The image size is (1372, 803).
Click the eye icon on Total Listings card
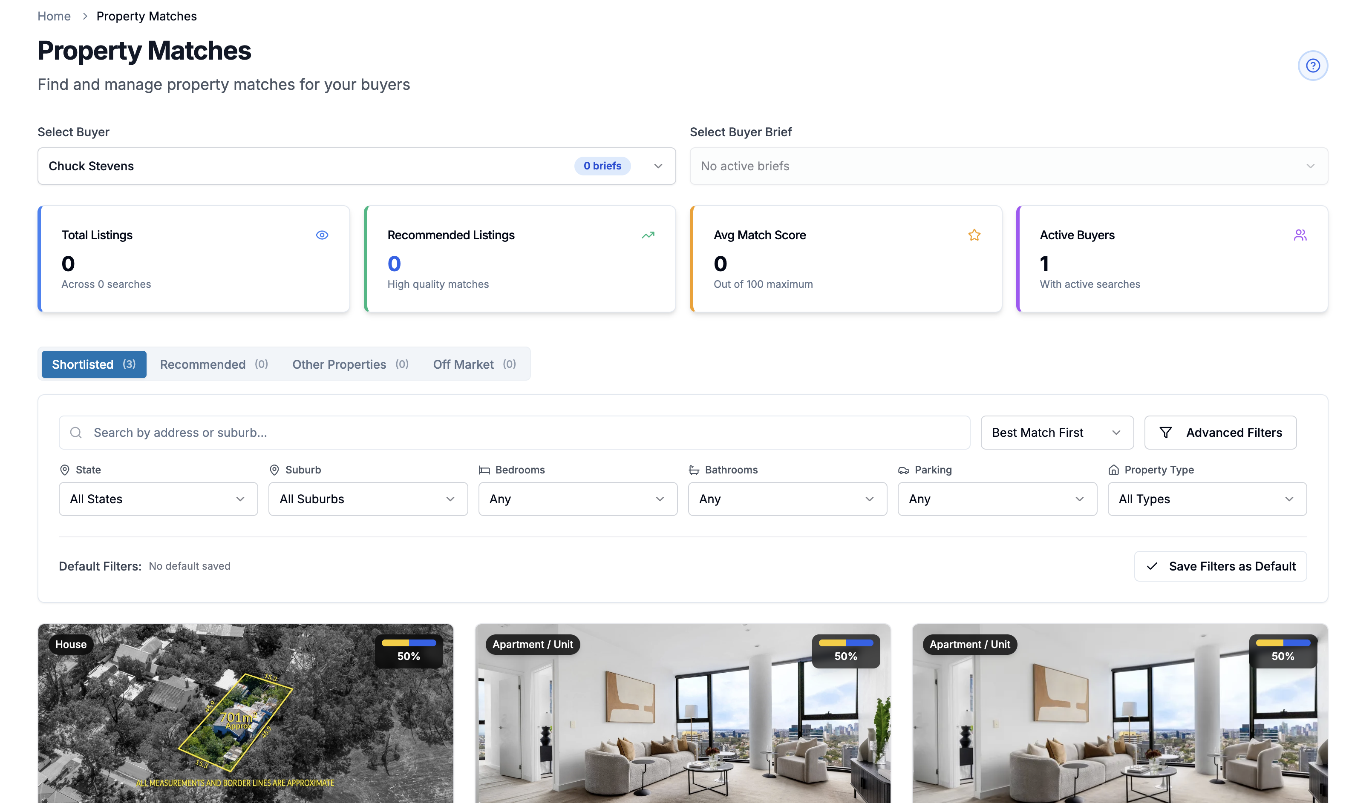pyautogui.click(x=322, y=235)
